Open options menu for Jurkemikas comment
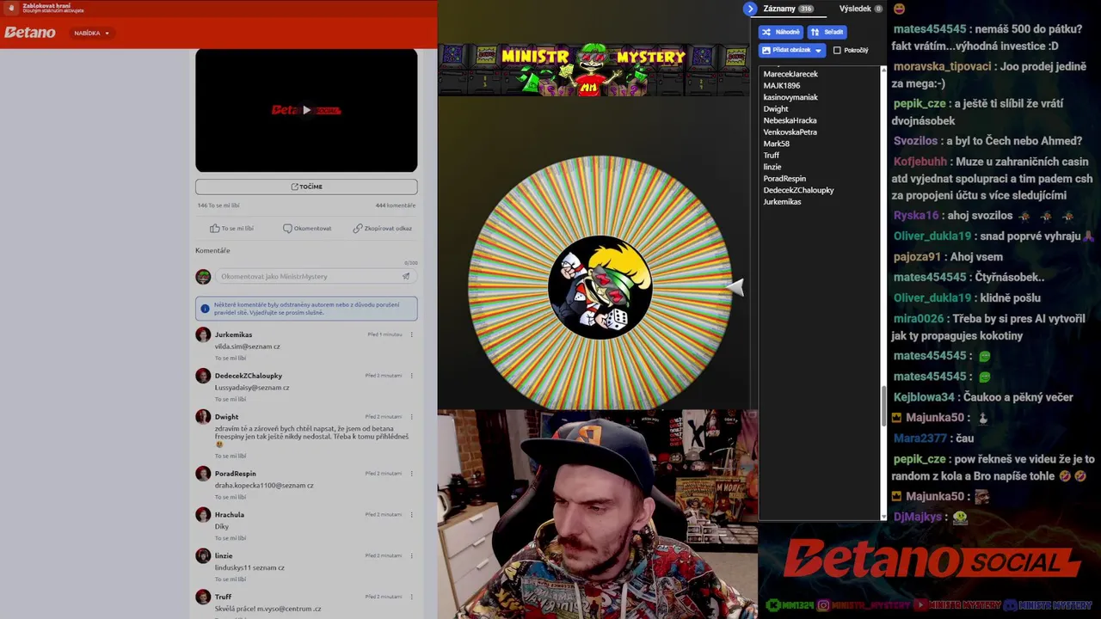Viewport: 1101px width, 619px height. tap(412, 334)
